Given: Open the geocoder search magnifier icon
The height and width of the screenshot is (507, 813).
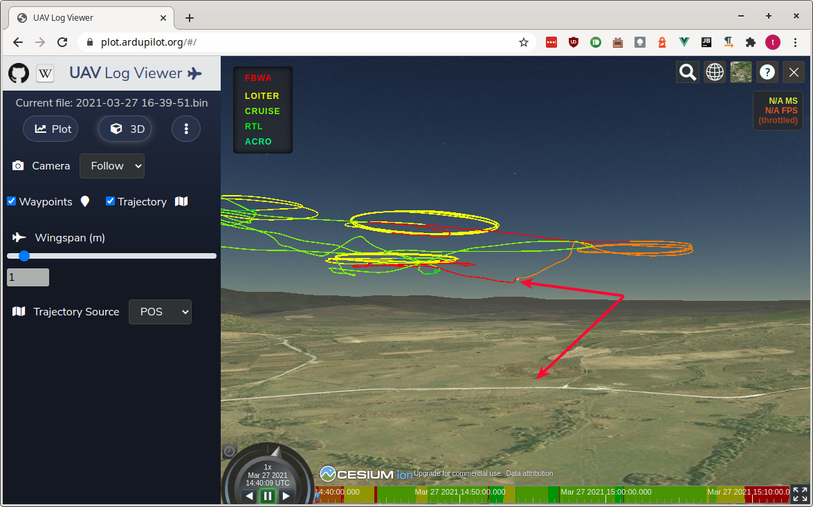Looking at the screenshot, I should click(x=687, y=72).
